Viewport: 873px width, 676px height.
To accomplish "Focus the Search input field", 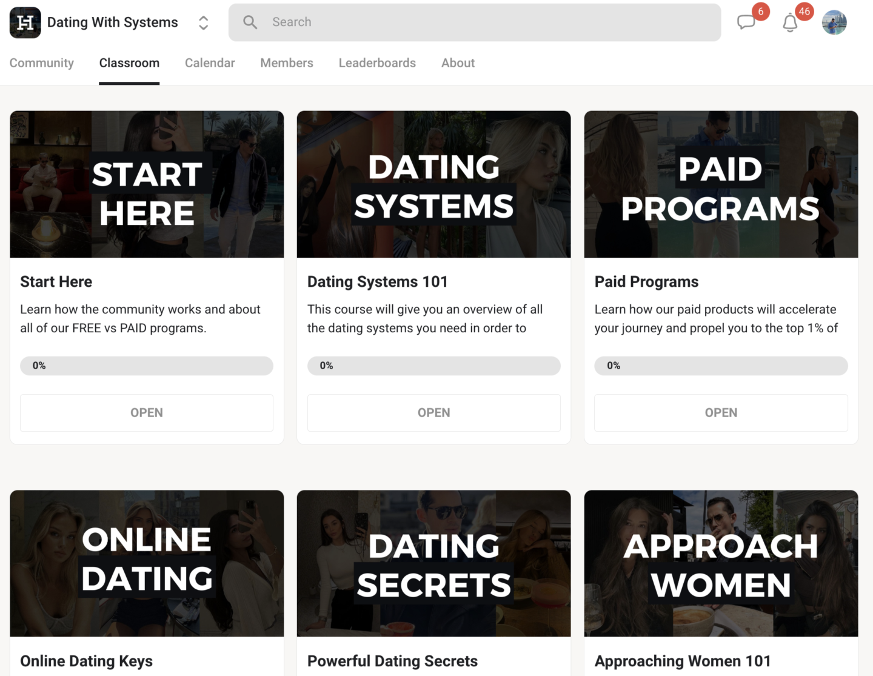I will (475, 22).
